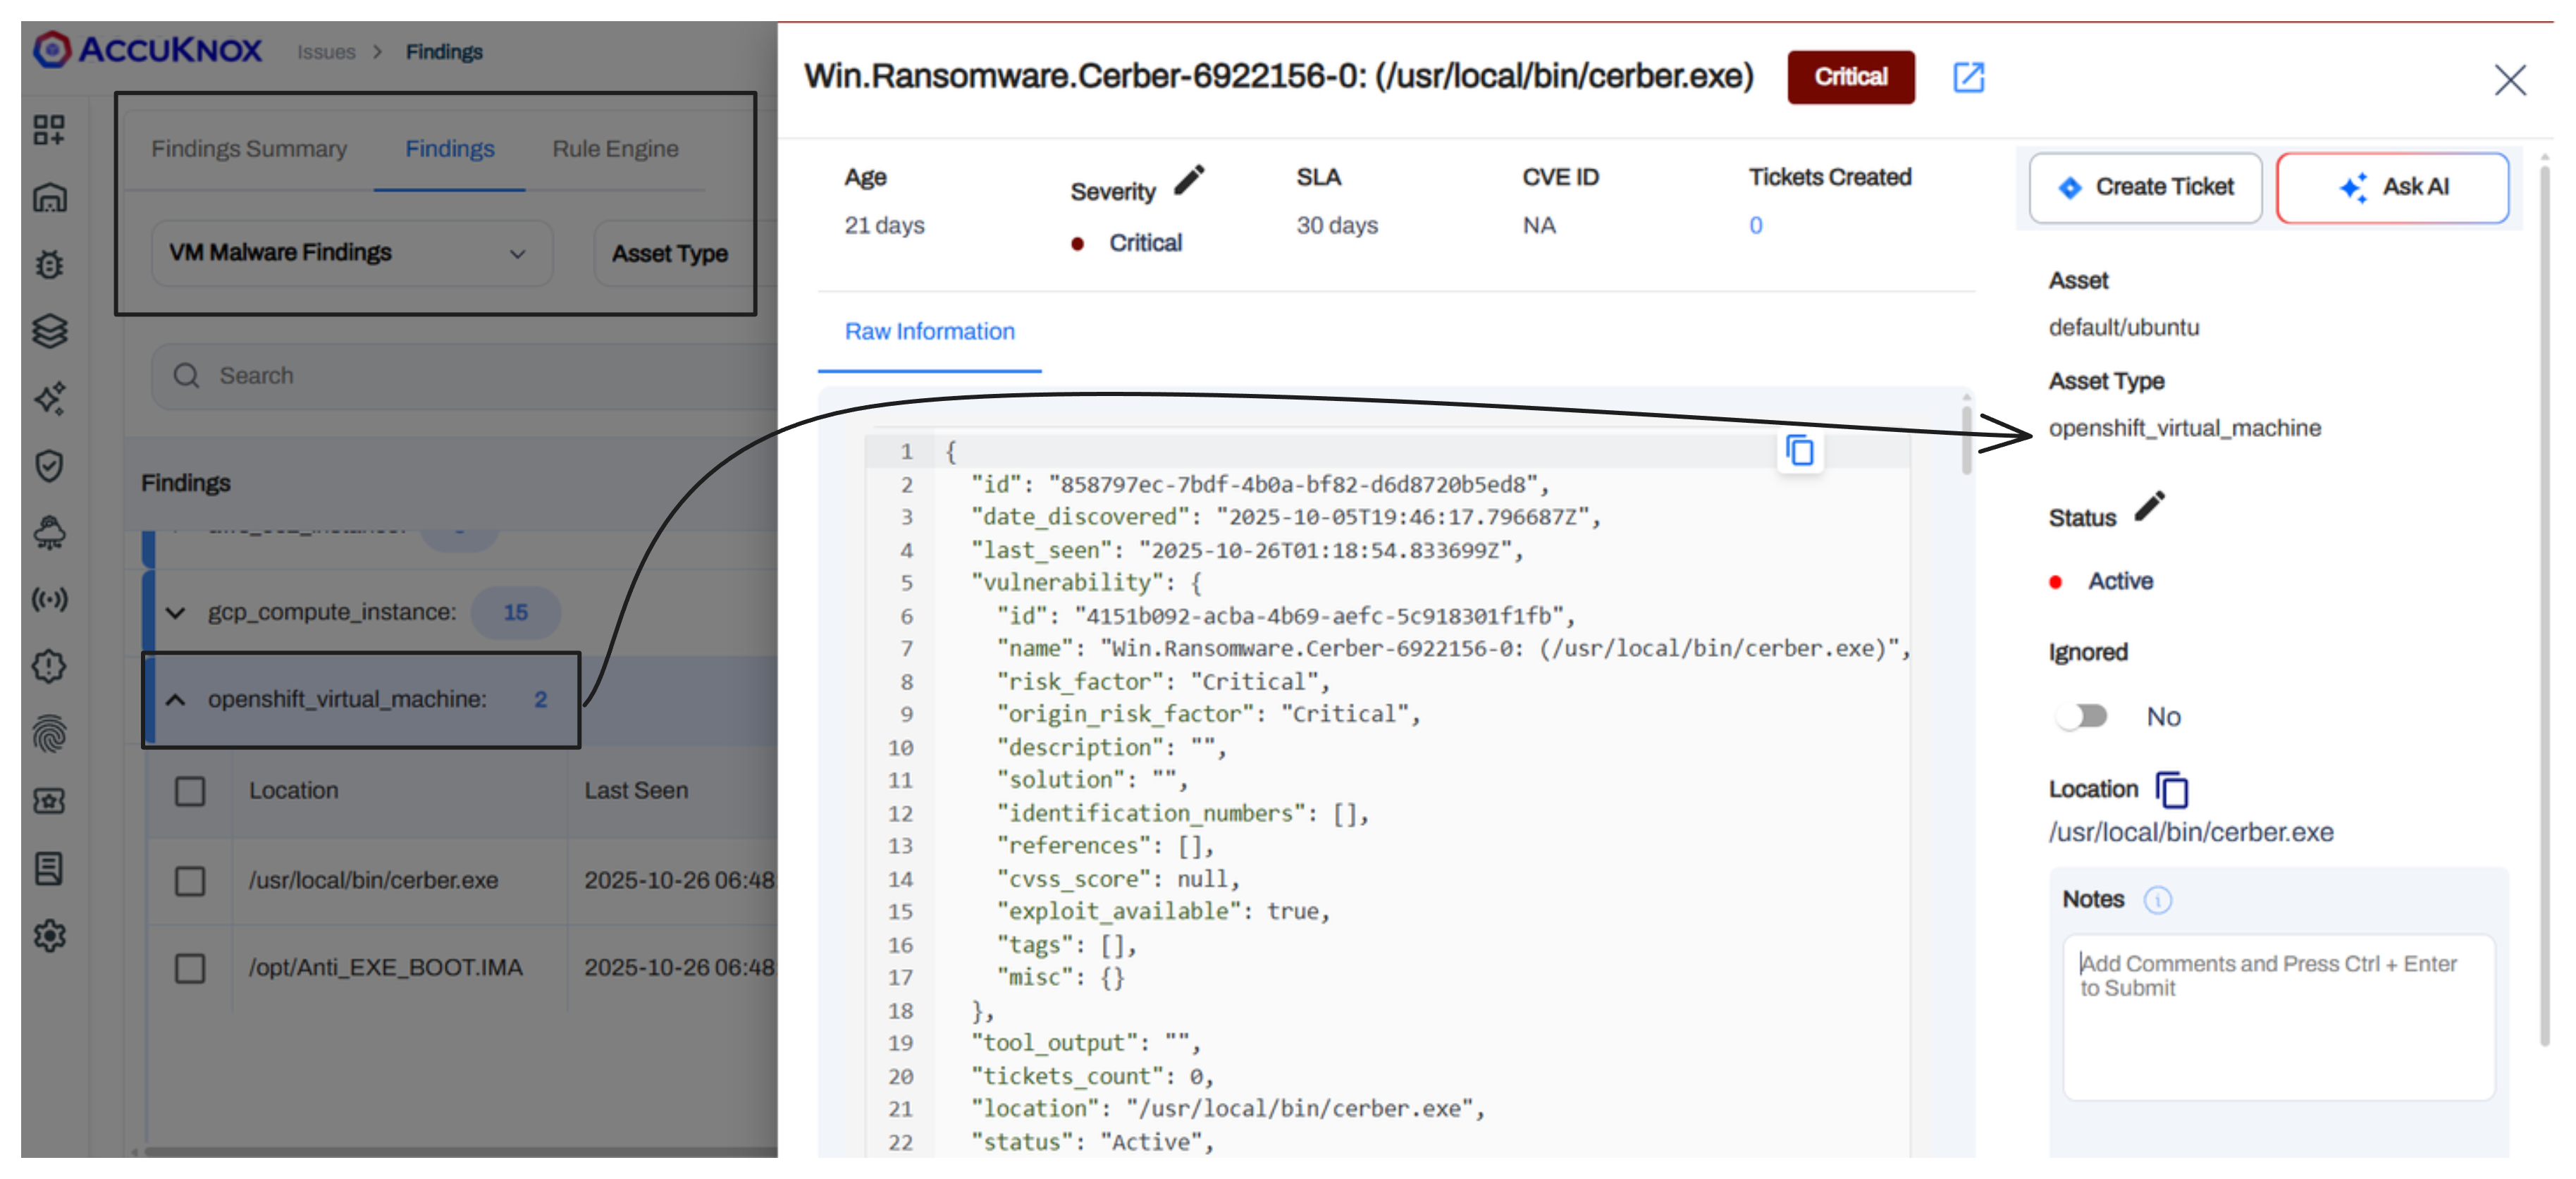2576x1179 pixels.
Task: Copy the Location path via copy icon
Action: 2172,790
